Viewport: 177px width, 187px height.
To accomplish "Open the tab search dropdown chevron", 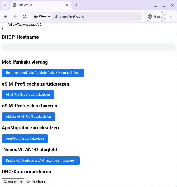I will click(5, 5).
